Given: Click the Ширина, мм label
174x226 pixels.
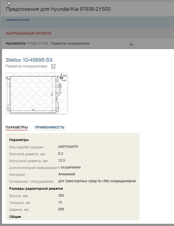Looking at the screenshot, I should pos(19,210).
